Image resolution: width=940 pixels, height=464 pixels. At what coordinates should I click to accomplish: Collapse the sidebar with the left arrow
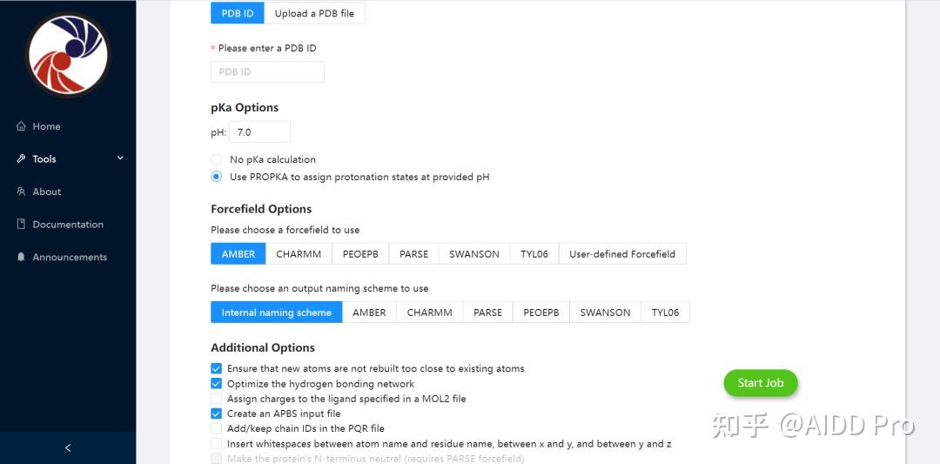(68, 447)
